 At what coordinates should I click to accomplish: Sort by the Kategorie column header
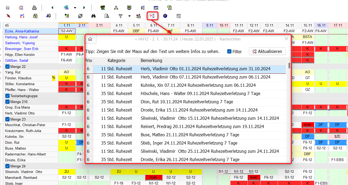116,60
